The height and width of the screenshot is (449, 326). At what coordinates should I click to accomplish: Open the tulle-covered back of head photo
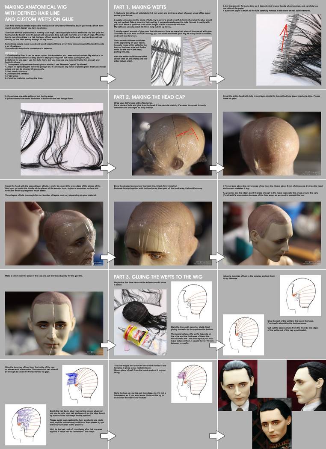pos(272,144)
